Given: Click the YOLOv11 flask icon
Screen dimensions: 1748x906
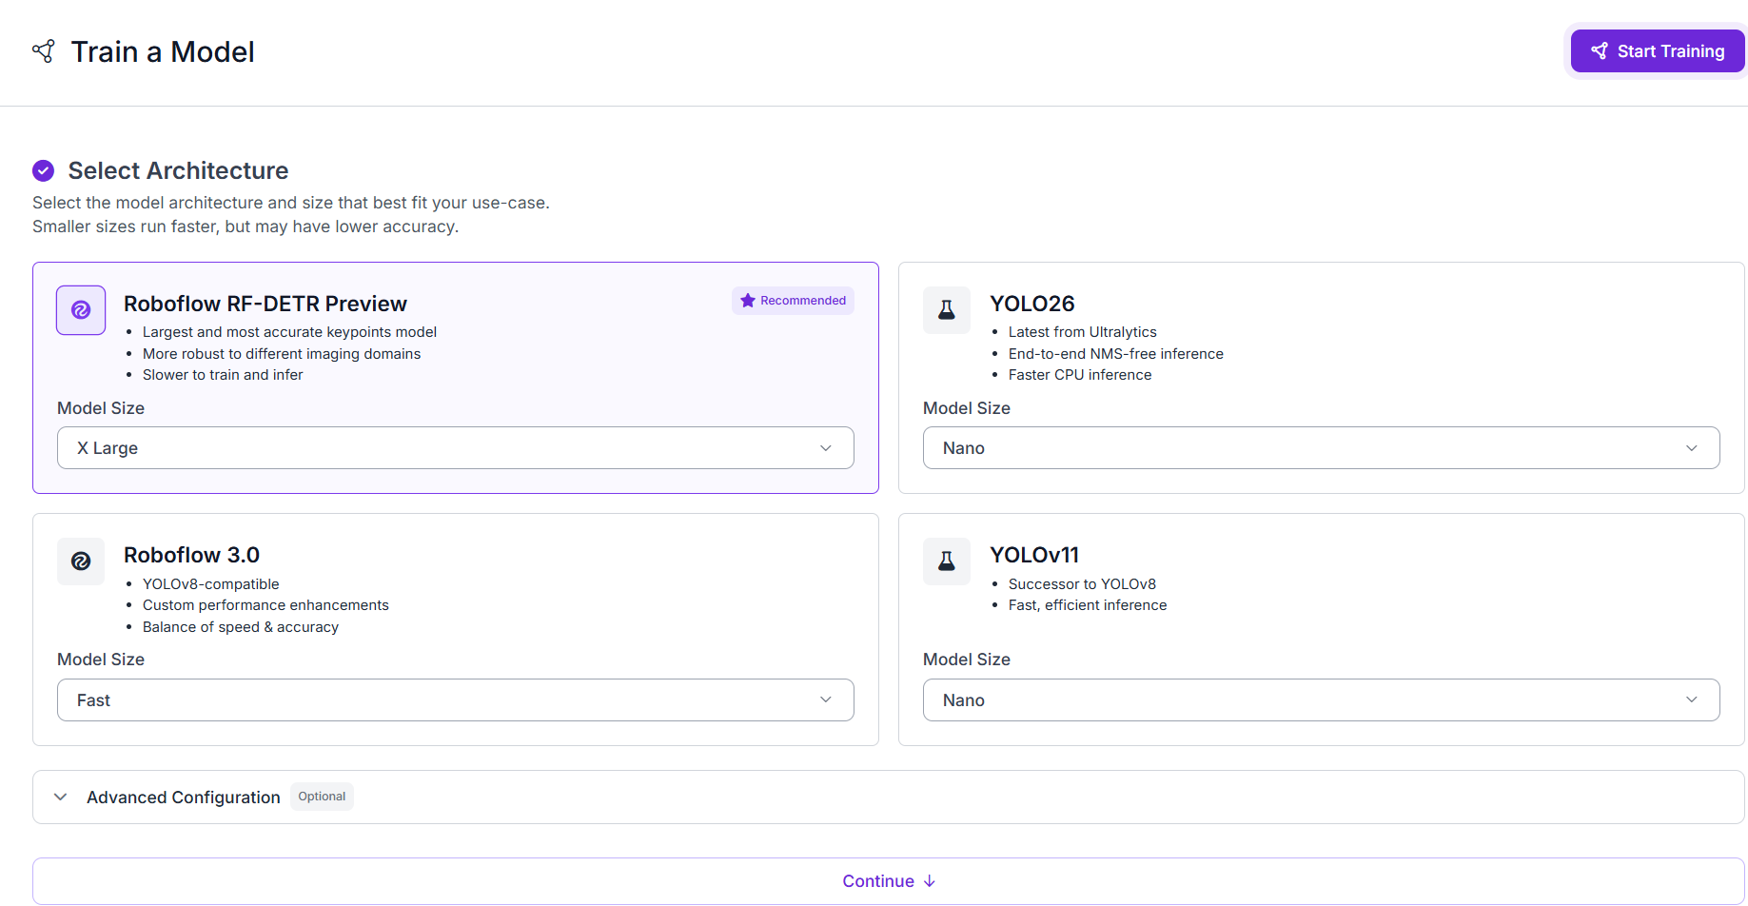Looking at the screenshot, I should (947, 561).
